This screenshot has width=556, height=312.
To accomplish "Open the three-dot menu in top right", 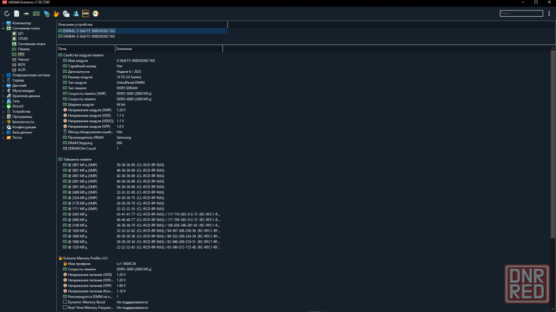I will [x=549, y=13].
